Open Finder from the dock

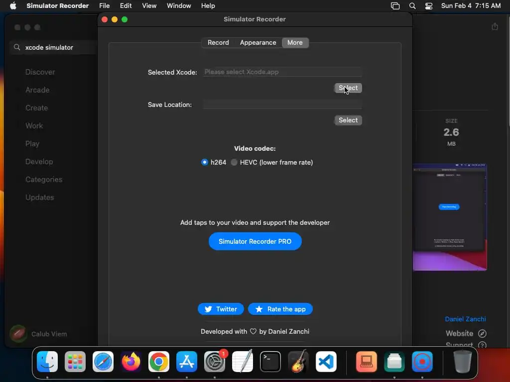pos(47,362)
